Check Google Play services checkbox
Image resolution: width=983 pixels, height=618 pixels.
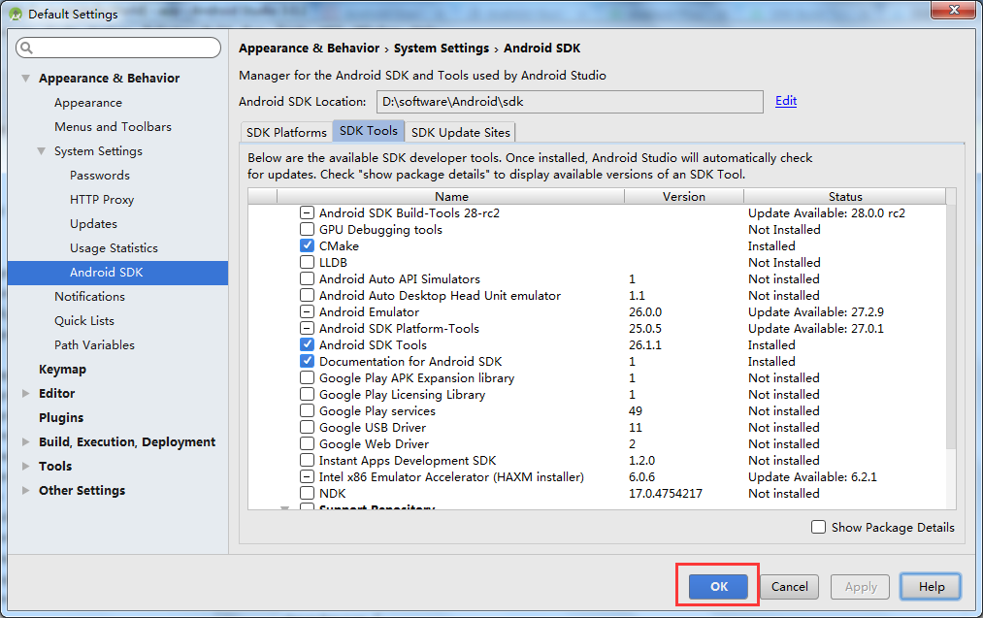pyautogui.click(x=308, y=410)
